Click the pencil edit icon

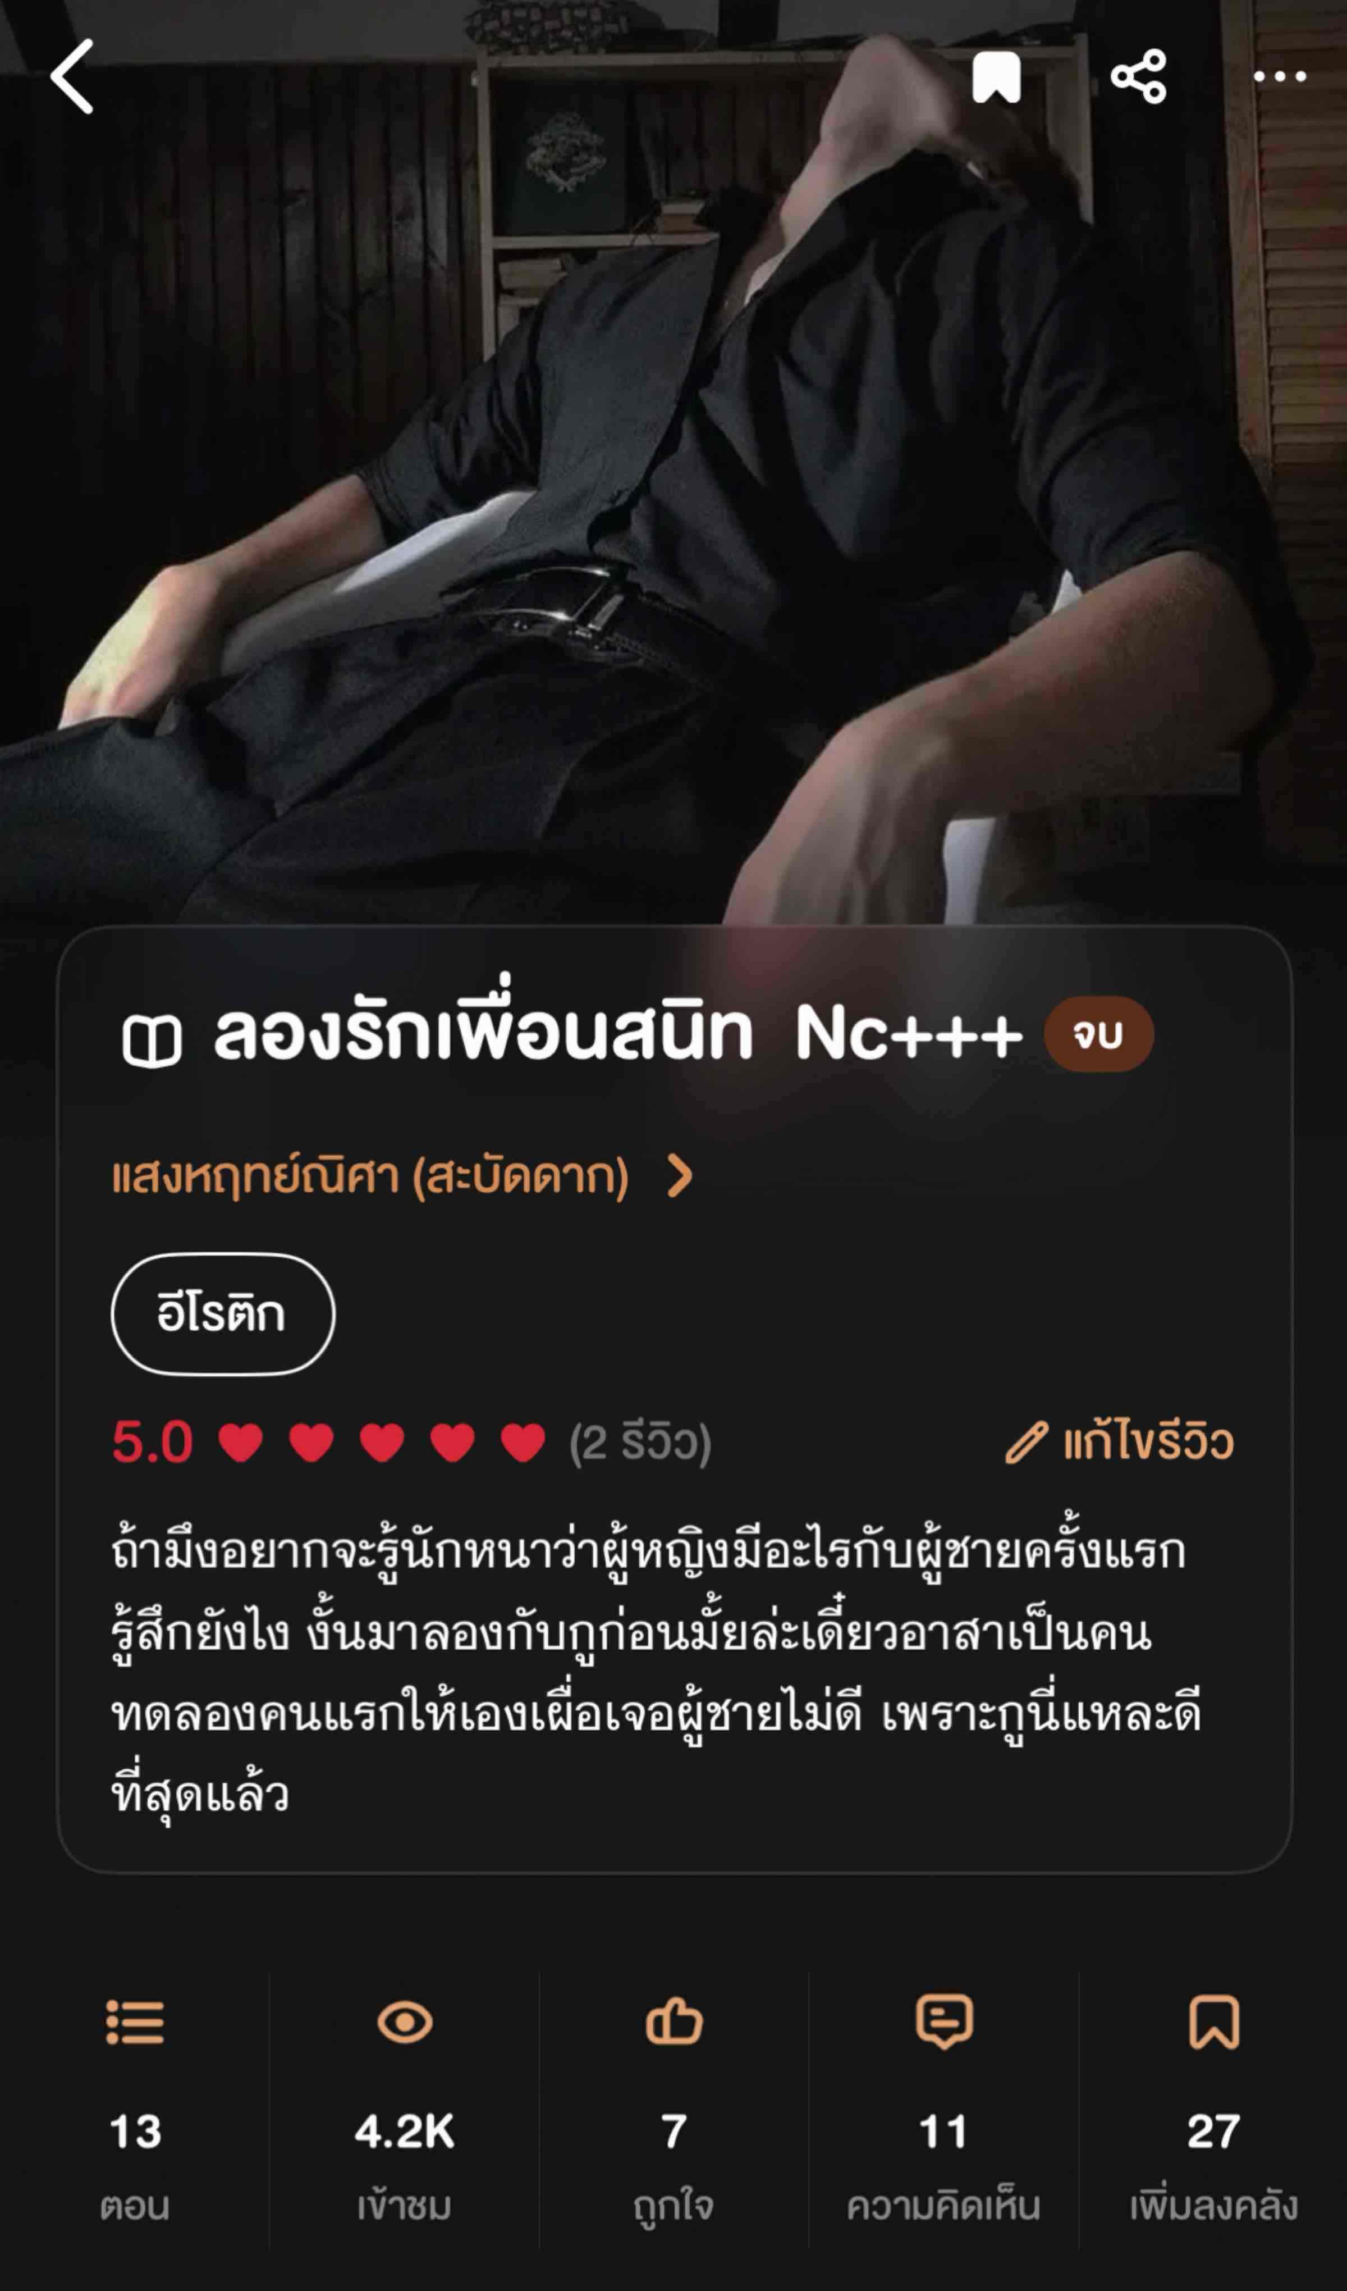point(1026,1443)
